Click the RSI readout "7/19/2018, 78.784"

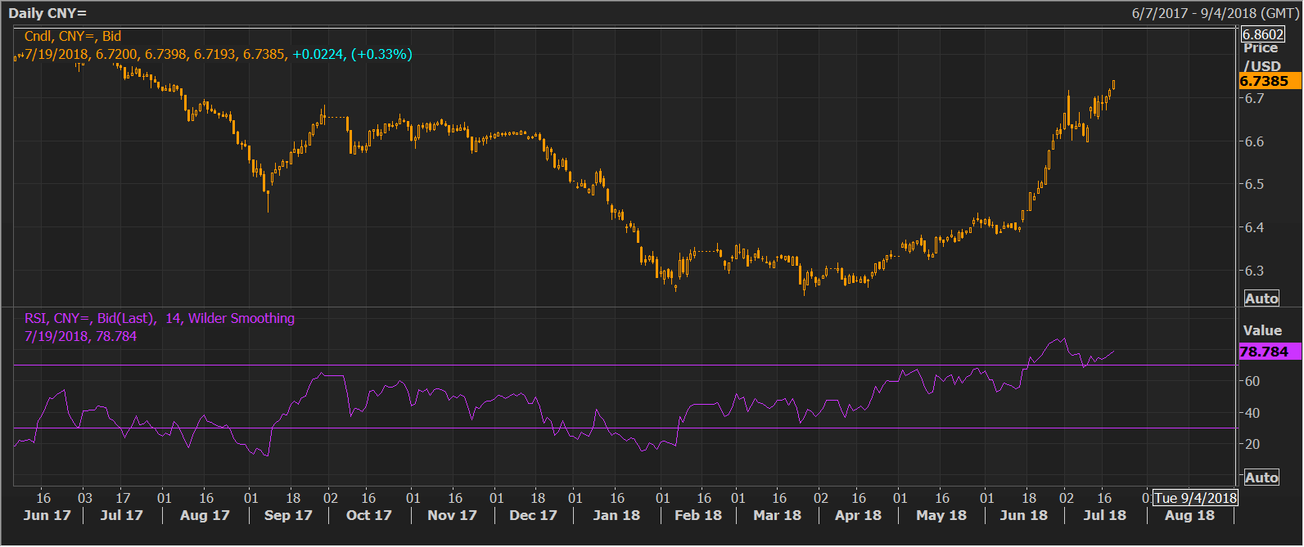point(80,336)
